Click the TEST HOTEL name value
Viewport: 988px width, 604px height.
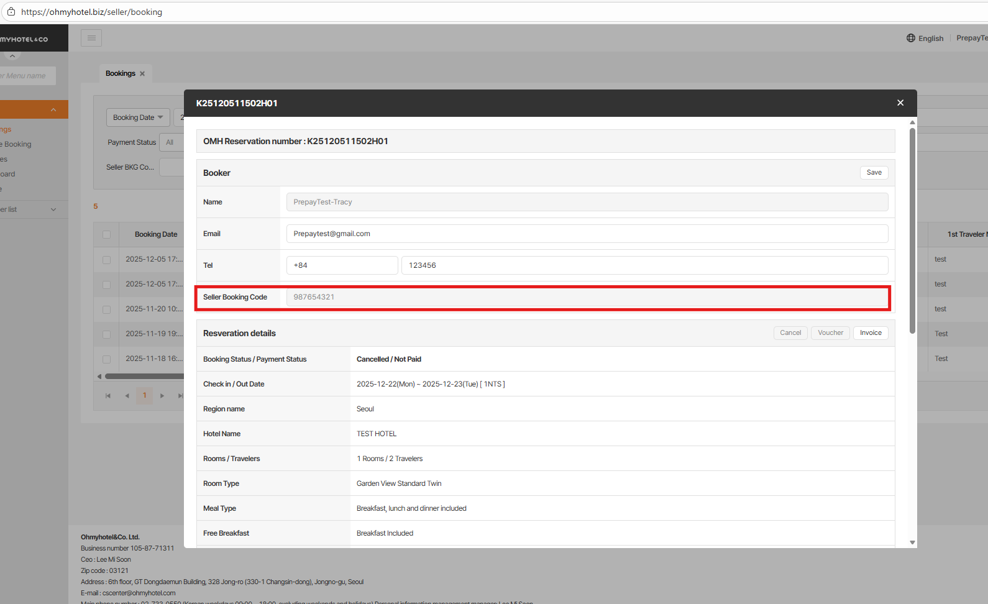coord(377,434)
